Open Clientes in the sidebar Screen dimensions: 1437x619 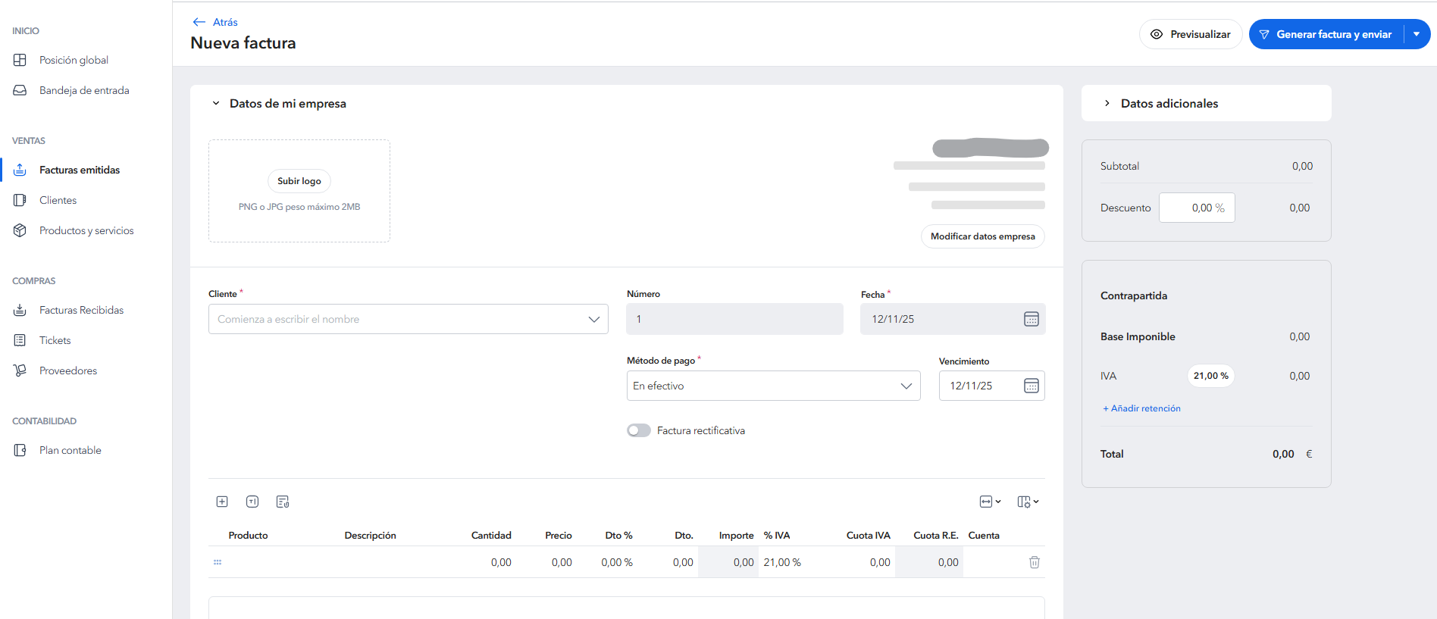coord(58,200)
